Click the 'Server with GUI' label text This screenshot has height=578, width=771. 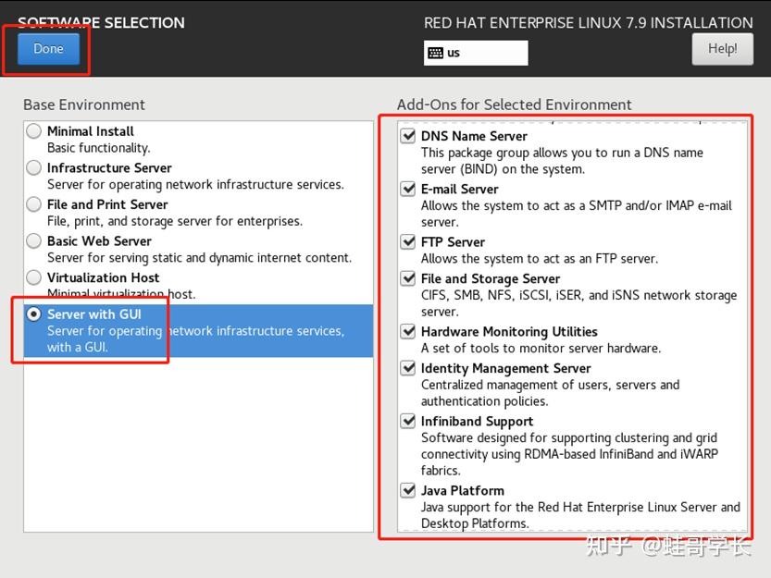[x=94, y=314]
